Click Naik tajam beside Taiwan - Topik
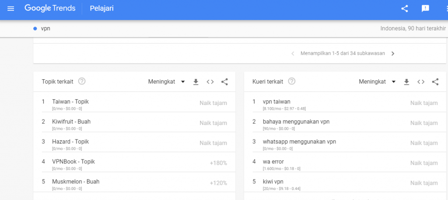 (213, 103)
